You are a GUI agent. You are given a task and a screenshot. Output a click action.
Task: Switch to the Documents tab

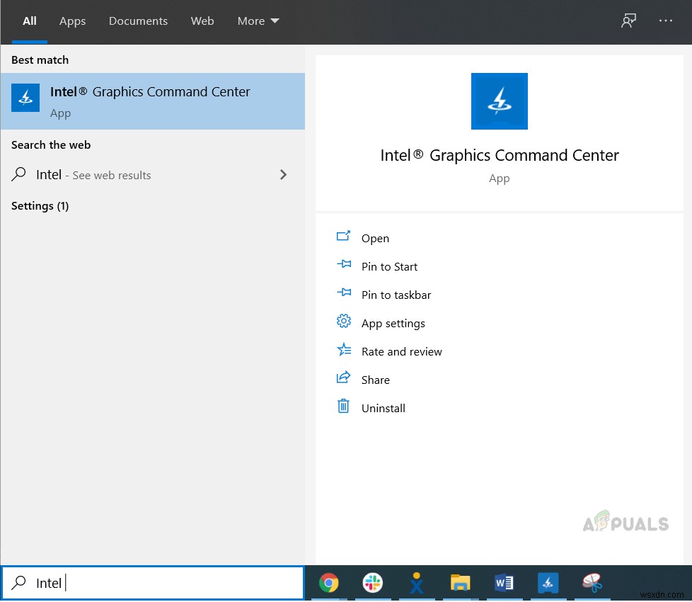(138, 21)
